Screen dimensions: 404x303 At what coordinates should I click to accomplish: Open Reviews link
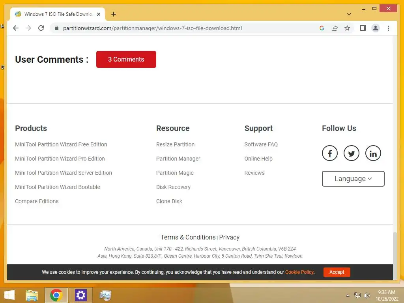coord(254,173)
